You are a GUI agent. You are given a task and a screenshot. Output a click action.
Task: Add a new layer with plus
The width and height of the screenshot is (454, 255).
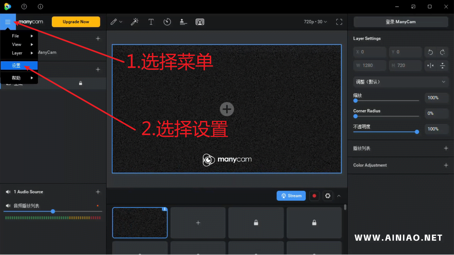point(98,69)
